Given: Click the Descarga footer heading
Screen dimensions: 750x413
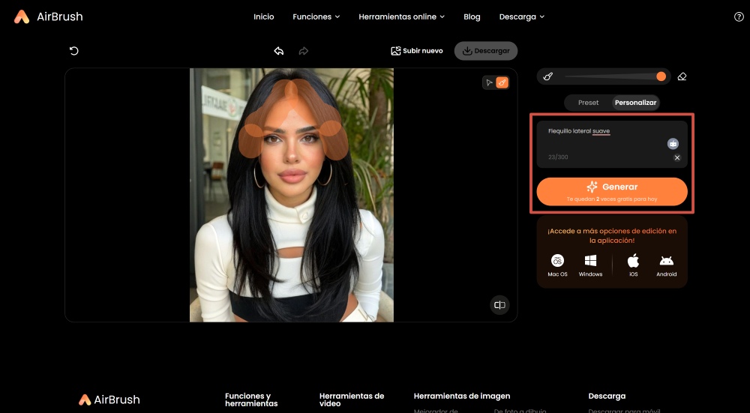Looking at the screenshot, I should pos(607,396).
